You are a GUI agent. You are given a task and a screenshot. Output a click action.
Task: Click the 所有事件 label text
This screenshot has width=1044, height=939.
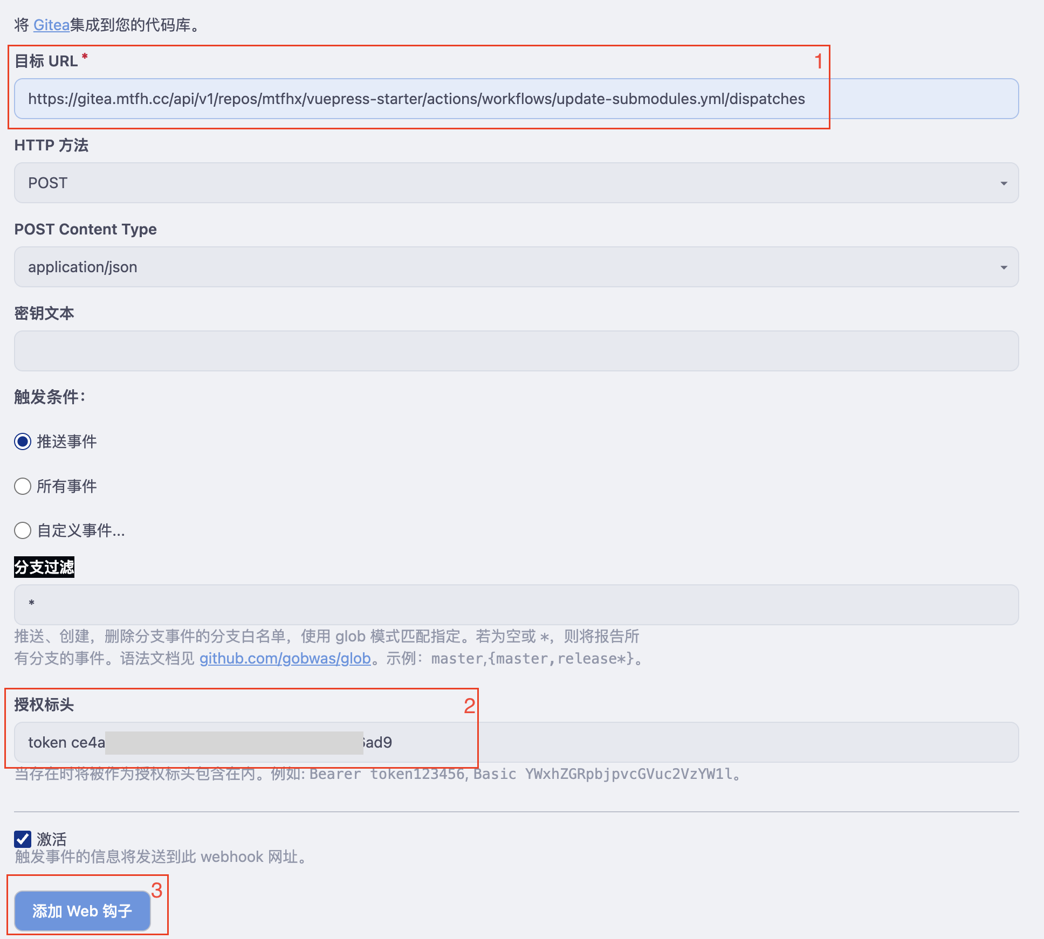[x=67, y=486]
